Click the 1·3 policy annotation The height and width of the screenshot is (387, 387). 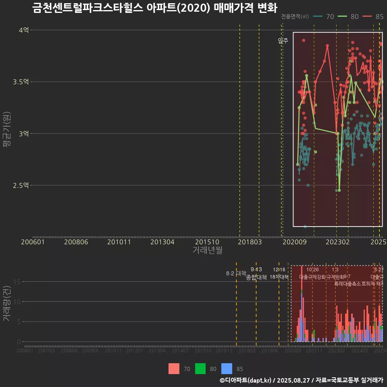point(335,270)
